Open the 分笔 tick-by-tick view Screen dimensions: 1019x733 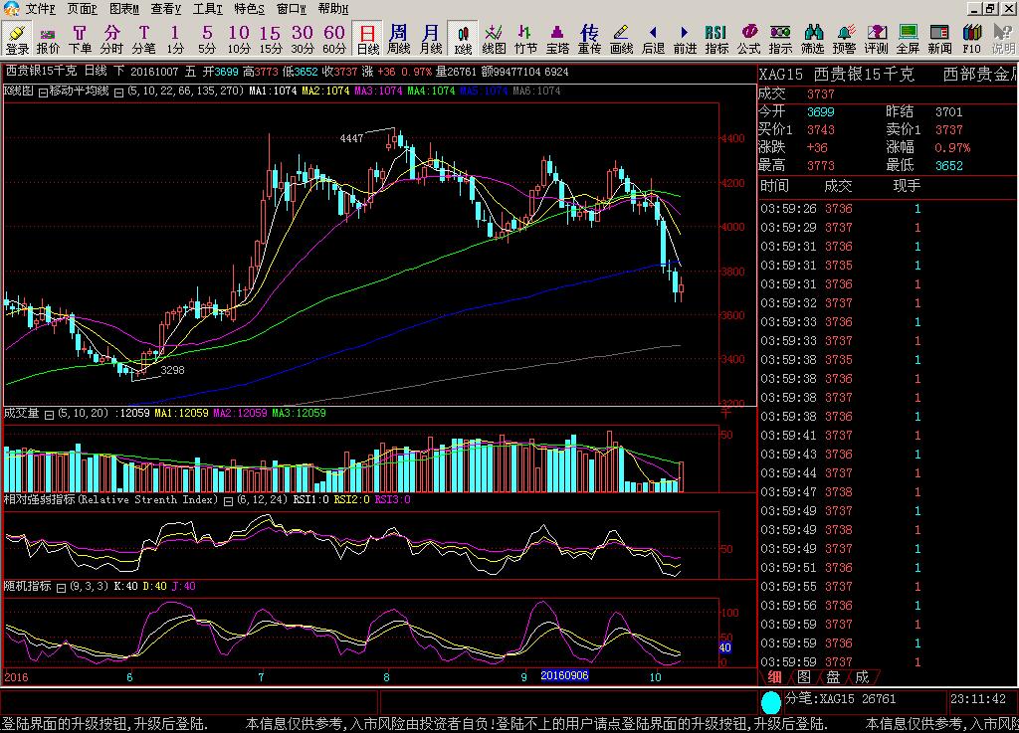pyautogui.click(x=143, y=39)
